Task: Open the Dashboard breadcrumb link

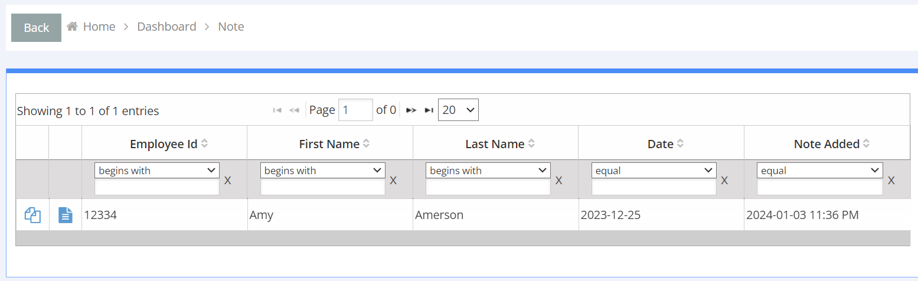Action: click(166, 27)
